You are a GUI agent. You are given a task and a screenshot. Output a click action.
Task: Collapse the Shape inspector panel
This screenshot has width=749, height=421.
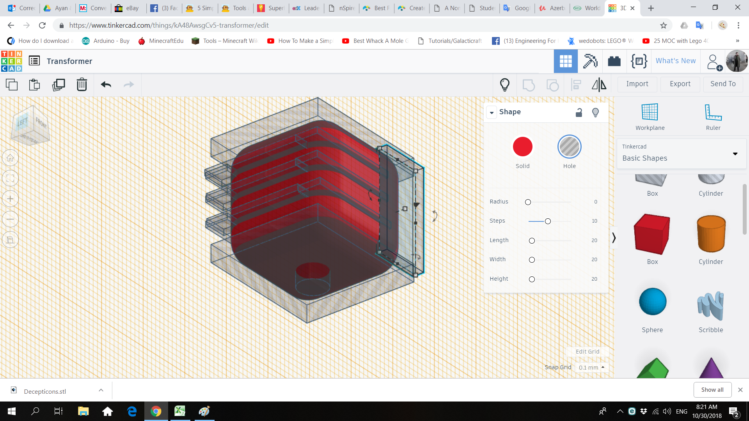pyautogui.click(x=492, y=112)
